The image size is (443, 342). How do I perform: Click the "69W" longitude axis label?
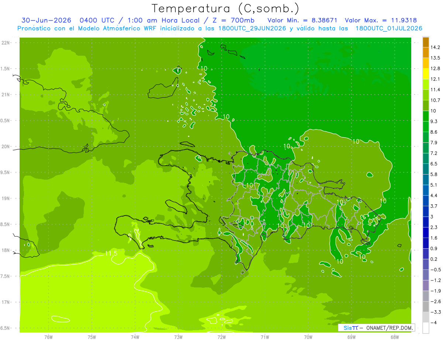(351, 337)
